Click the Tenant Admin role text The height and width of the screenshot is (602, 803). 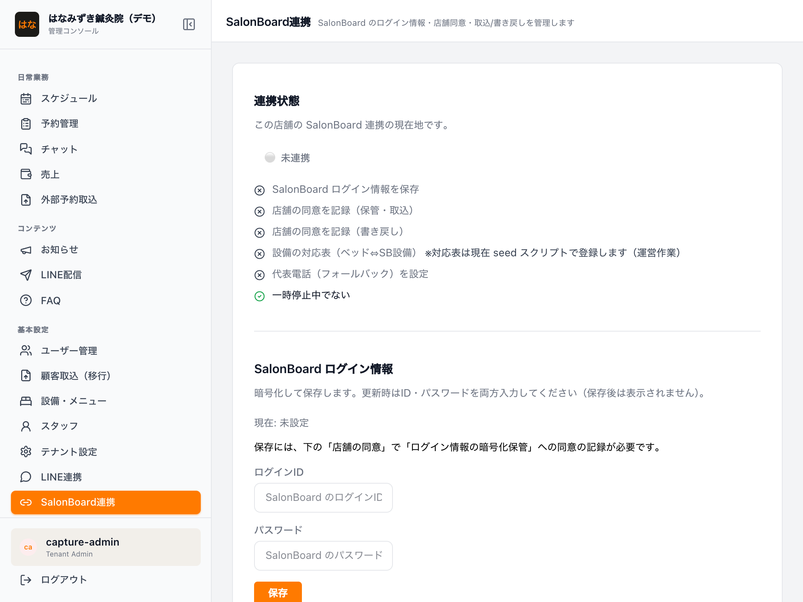click(x=69, y=554)
